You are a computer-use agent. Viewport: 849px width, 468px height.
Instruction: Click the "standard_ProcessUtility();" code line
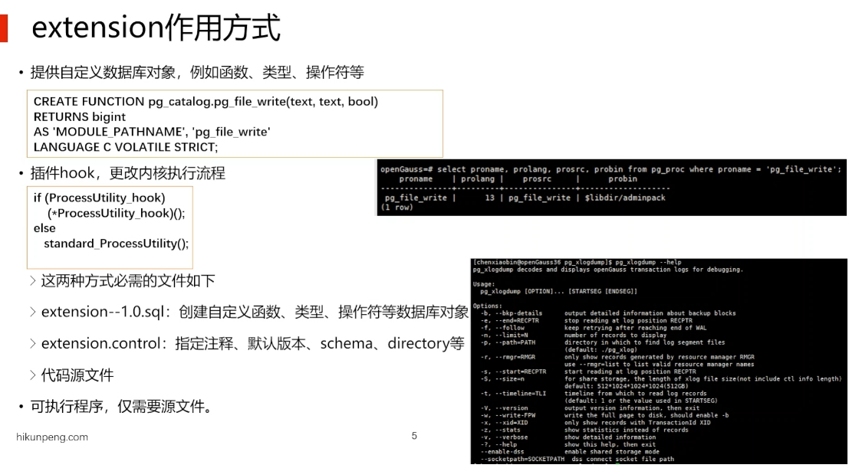click(117, 244)
